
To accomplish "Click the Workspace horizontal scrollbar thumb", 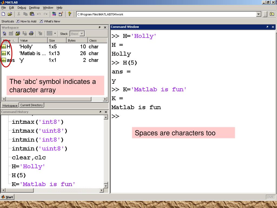I will click(49, 99).
